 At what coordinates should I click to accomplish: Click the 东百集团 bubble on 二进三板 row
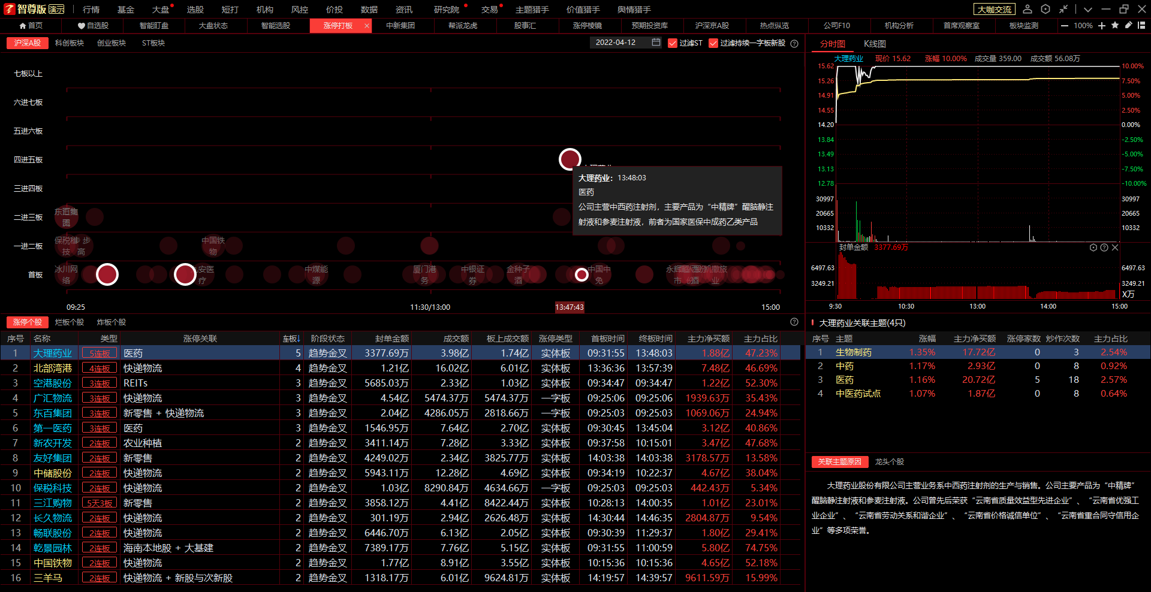[x=67, y=217]
